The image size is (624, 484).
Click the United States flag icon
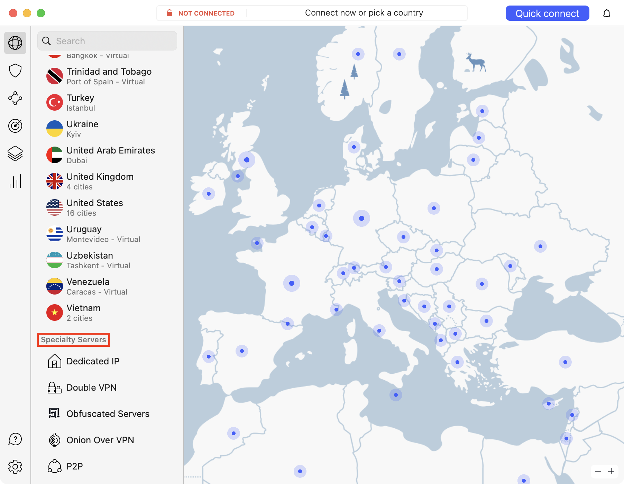click(55, 207)
